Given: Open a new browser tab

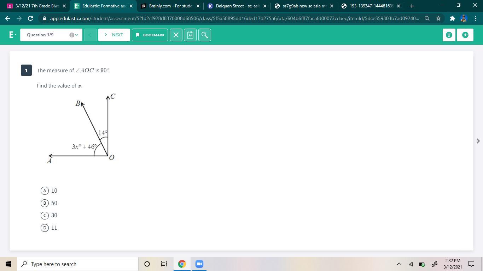Looking at the screenshot, I should pyautogui.click(x=412, y=6).
